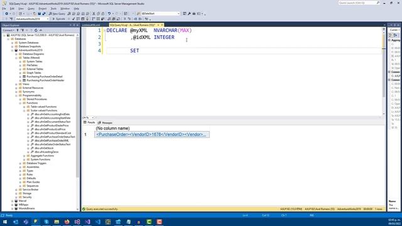Select dbo.ufnLeadingZeros function
Image resolution: width=402 pixels, height=226 pixels.
pos(46,152)
